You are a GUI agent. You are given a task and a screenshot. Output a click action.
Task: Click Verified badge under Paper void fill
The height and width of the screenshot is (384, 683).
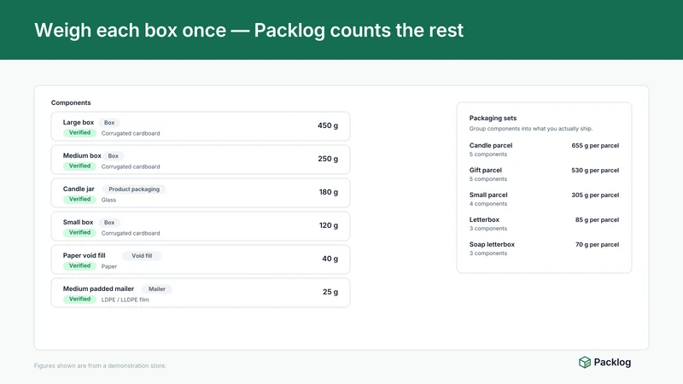point(79,266)
